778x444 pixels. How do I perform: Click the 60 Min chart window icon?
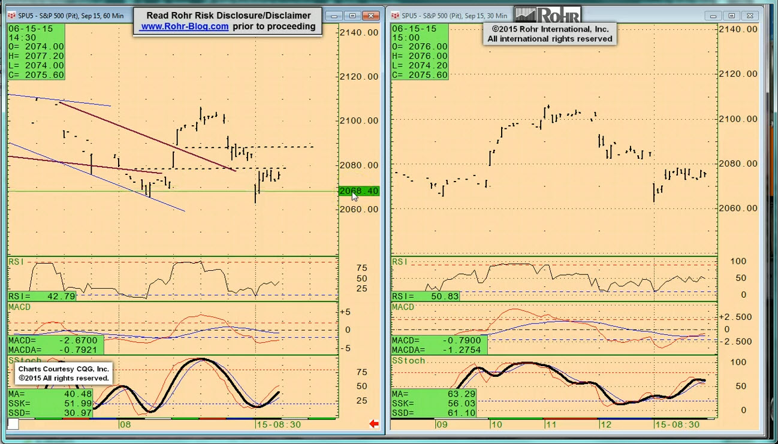11,16
